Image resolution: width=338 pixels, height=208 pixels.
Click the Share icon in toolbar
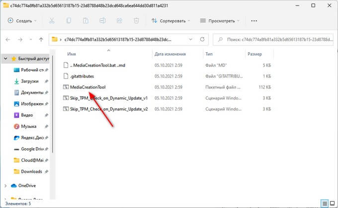click(x=119, y=21)
